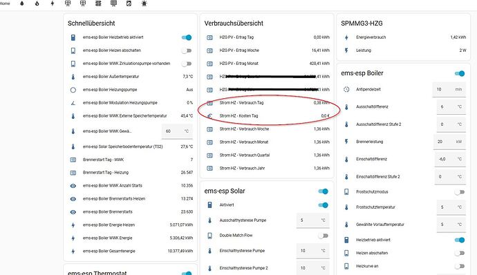Toggle Frostschutzmodus switch

coord(460,192)
